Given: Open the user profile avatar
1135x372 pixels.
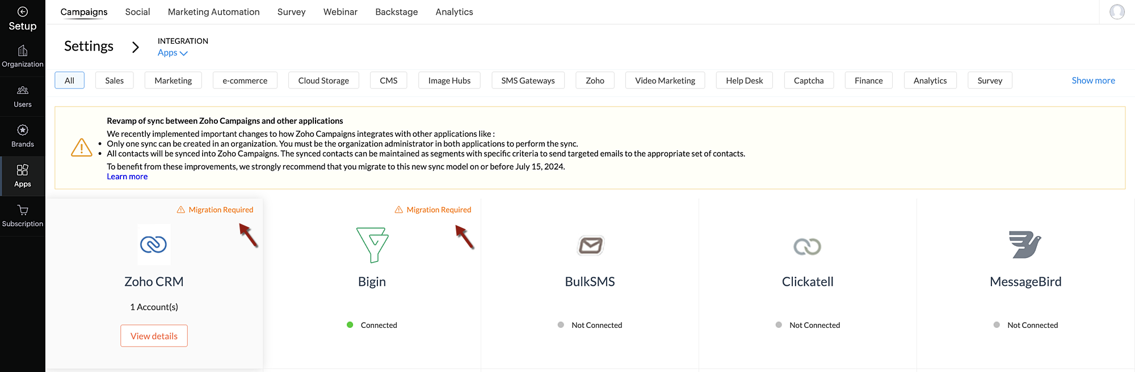Looking at the screenshot, I should pos(1117,11).
